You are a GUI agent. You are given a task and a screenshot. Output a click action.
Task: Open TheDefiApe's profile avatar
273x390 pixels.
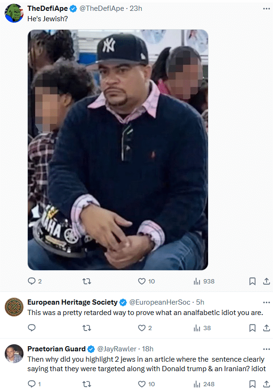(14, 13)
